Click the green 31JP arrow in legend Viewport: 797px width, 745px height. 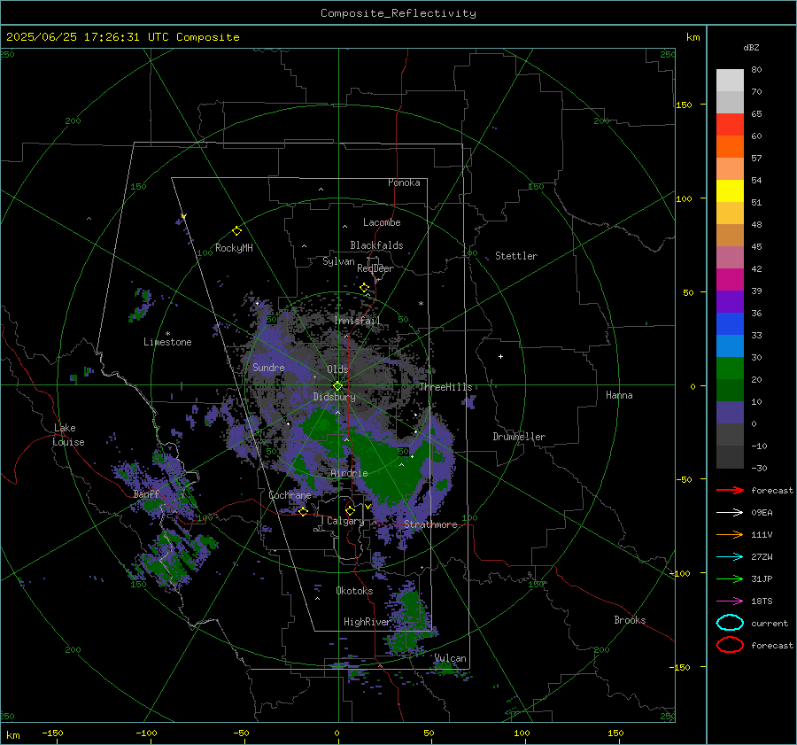(730, 578)
